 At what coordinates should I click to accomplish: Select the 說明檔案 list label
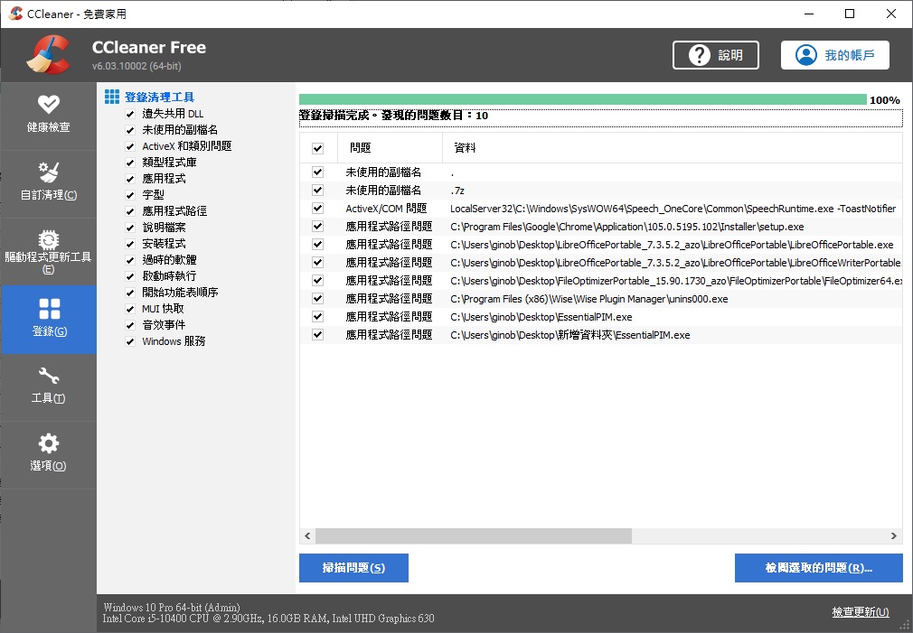tap(165, 228)
